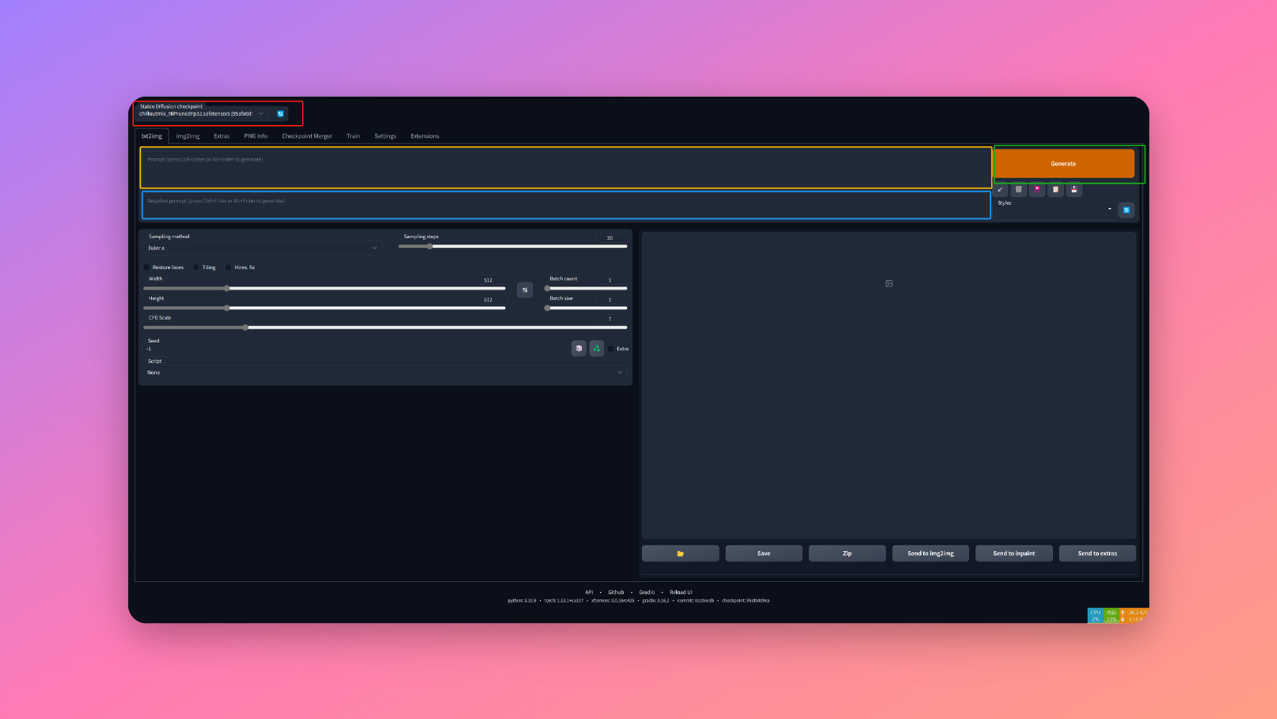Click the CPU usage indicator in system tray

tap(1096, 616)
